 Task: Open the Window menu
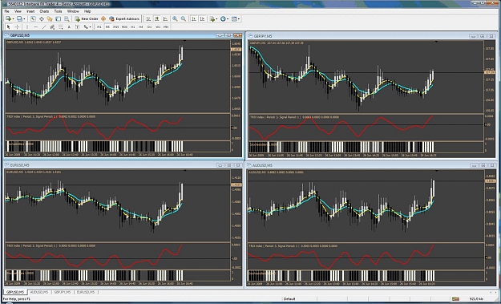(73, 11)
